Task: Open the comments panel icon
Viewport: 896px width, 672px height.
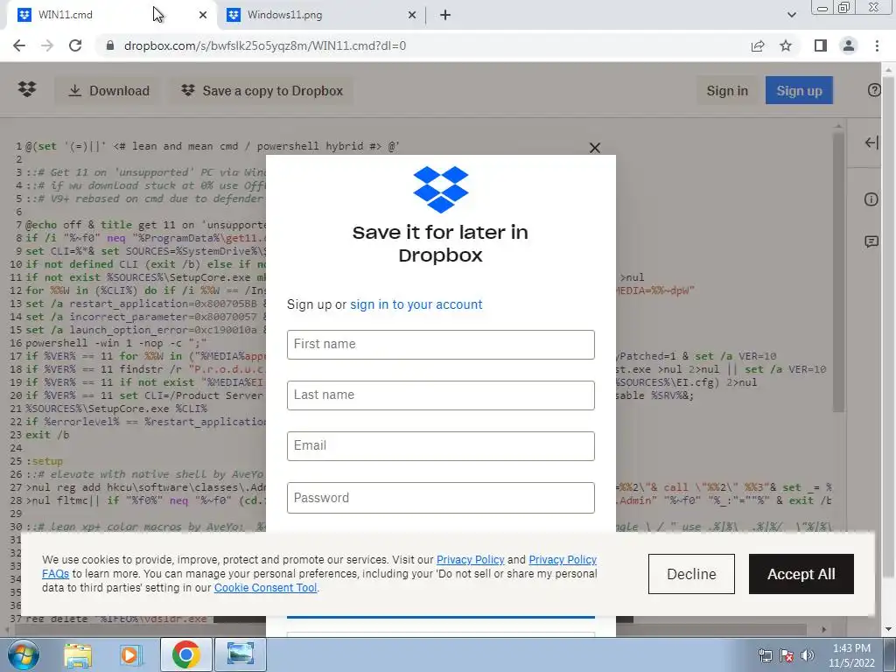Action: [871, 241]
